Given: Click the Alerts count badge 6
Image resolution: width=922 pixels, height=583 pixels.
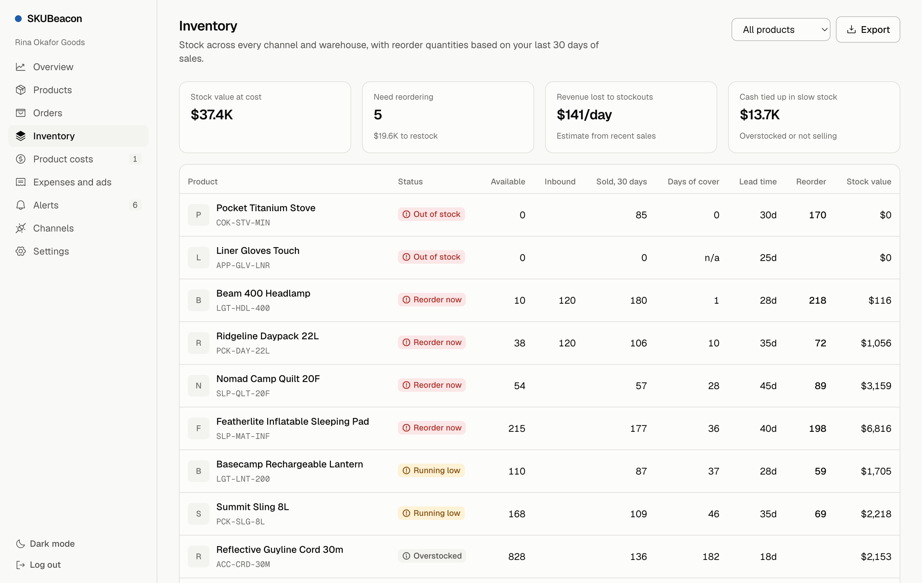Looking at the screenshot, I should point(135,205).
